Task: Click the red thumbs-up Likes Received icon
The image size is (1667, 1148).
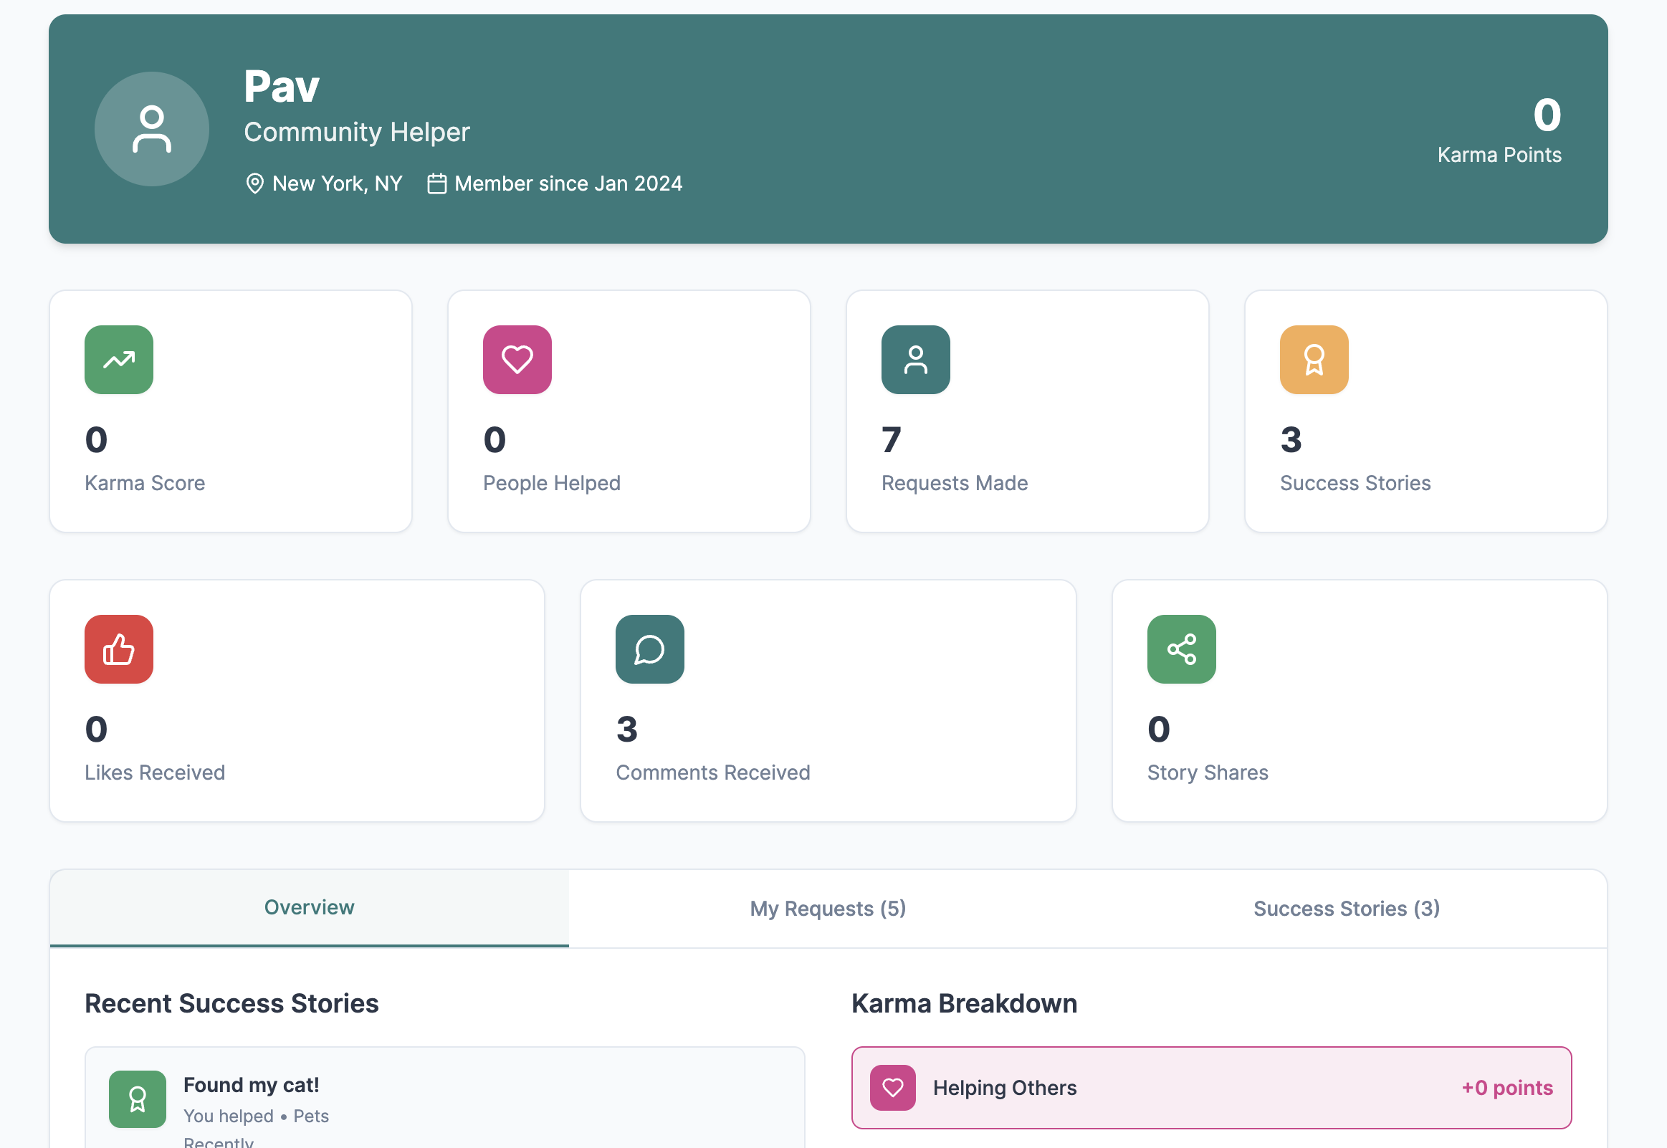Action: pos(119,649)
